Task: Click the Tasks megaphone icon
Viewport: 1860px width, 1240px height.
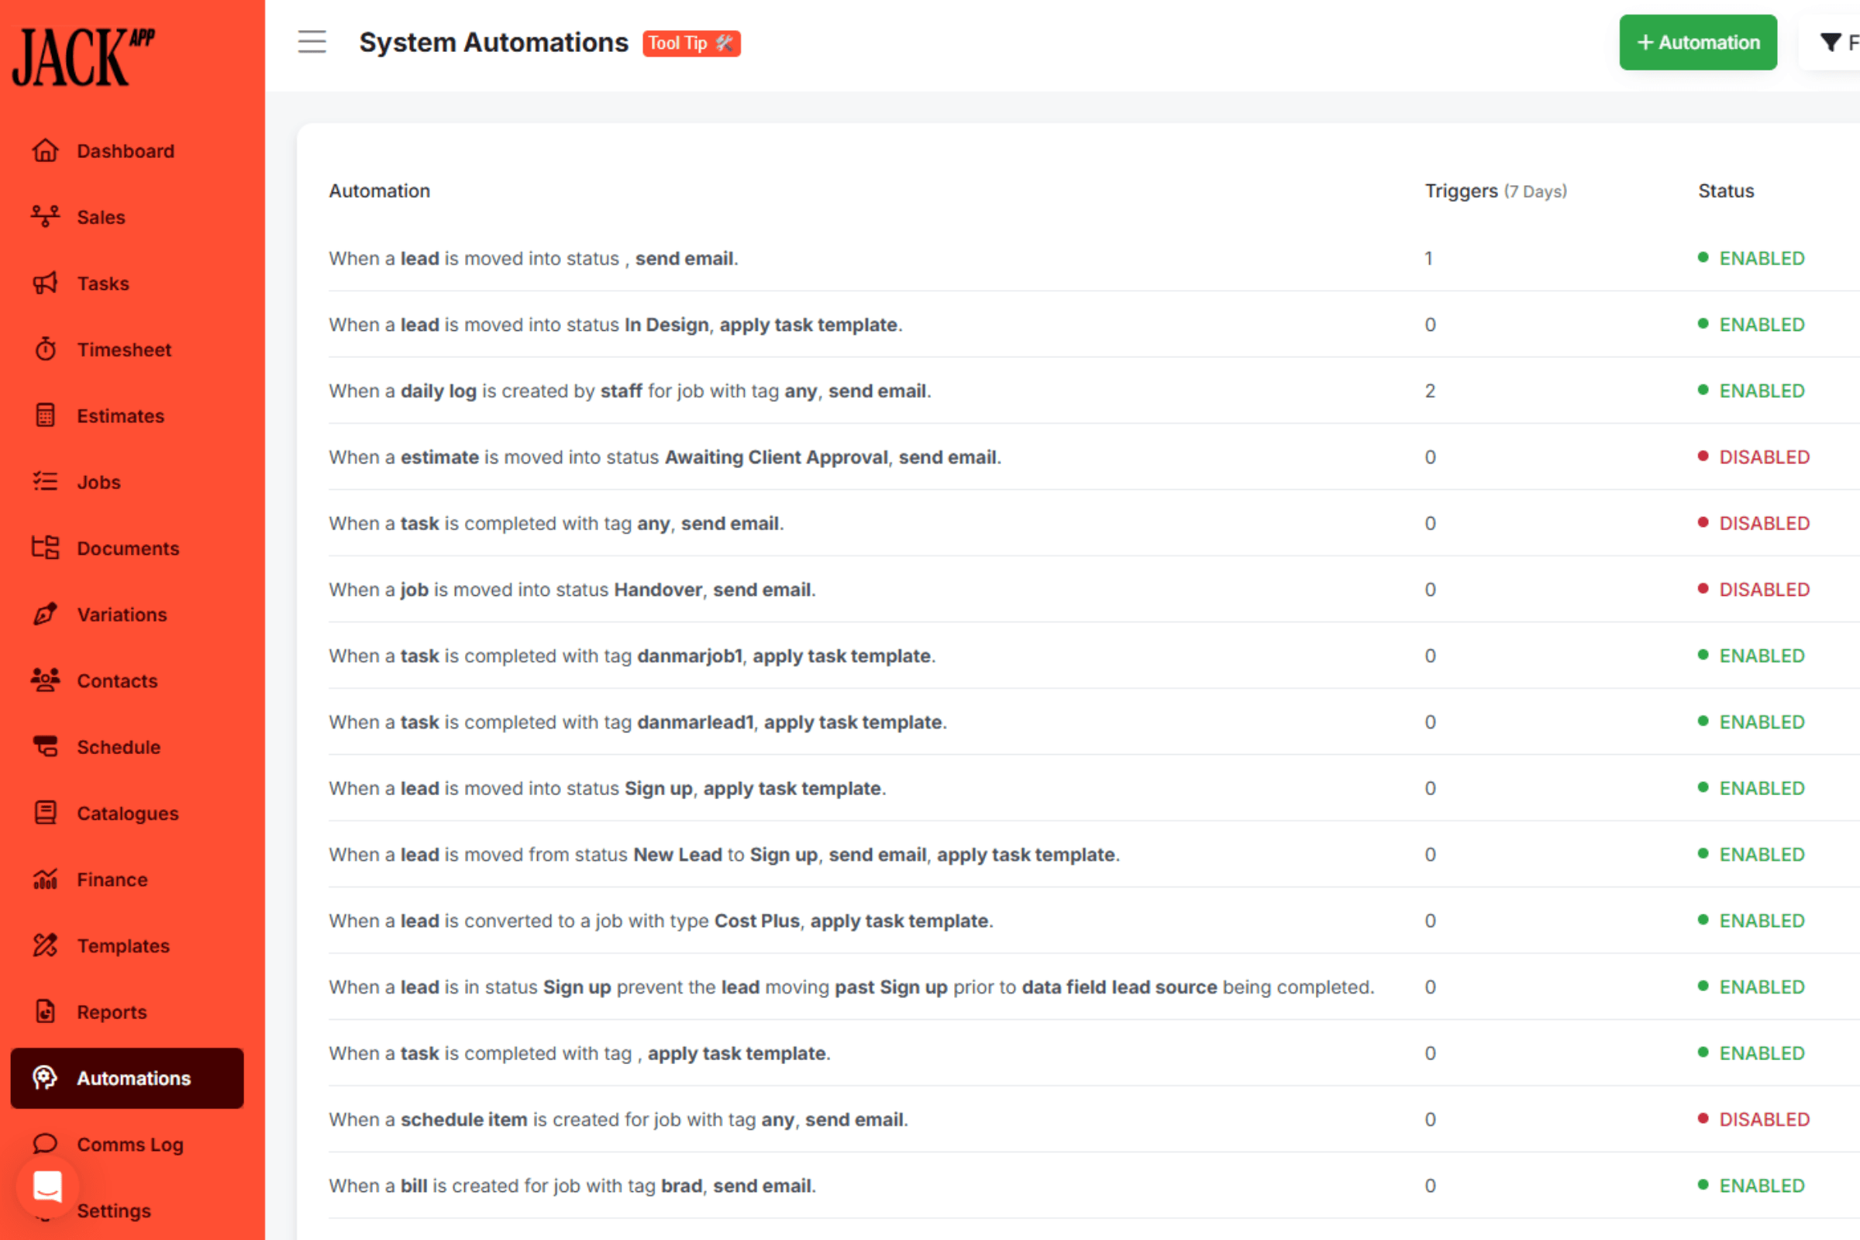Action: (x=45, y=283)
